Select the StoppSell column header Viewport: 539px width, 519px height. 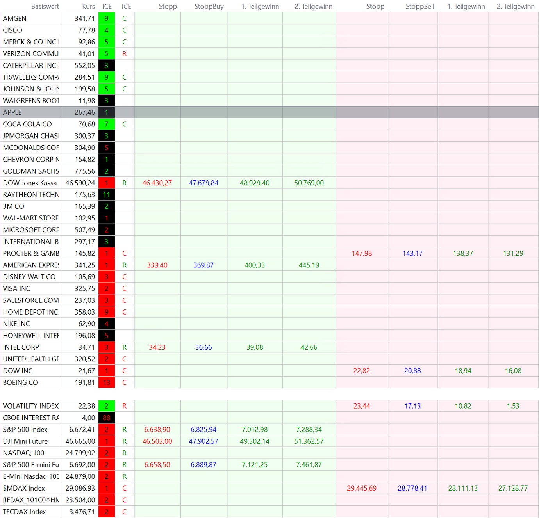pos(419,6)
